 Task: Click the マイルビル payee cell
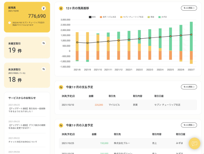(114, 105)
